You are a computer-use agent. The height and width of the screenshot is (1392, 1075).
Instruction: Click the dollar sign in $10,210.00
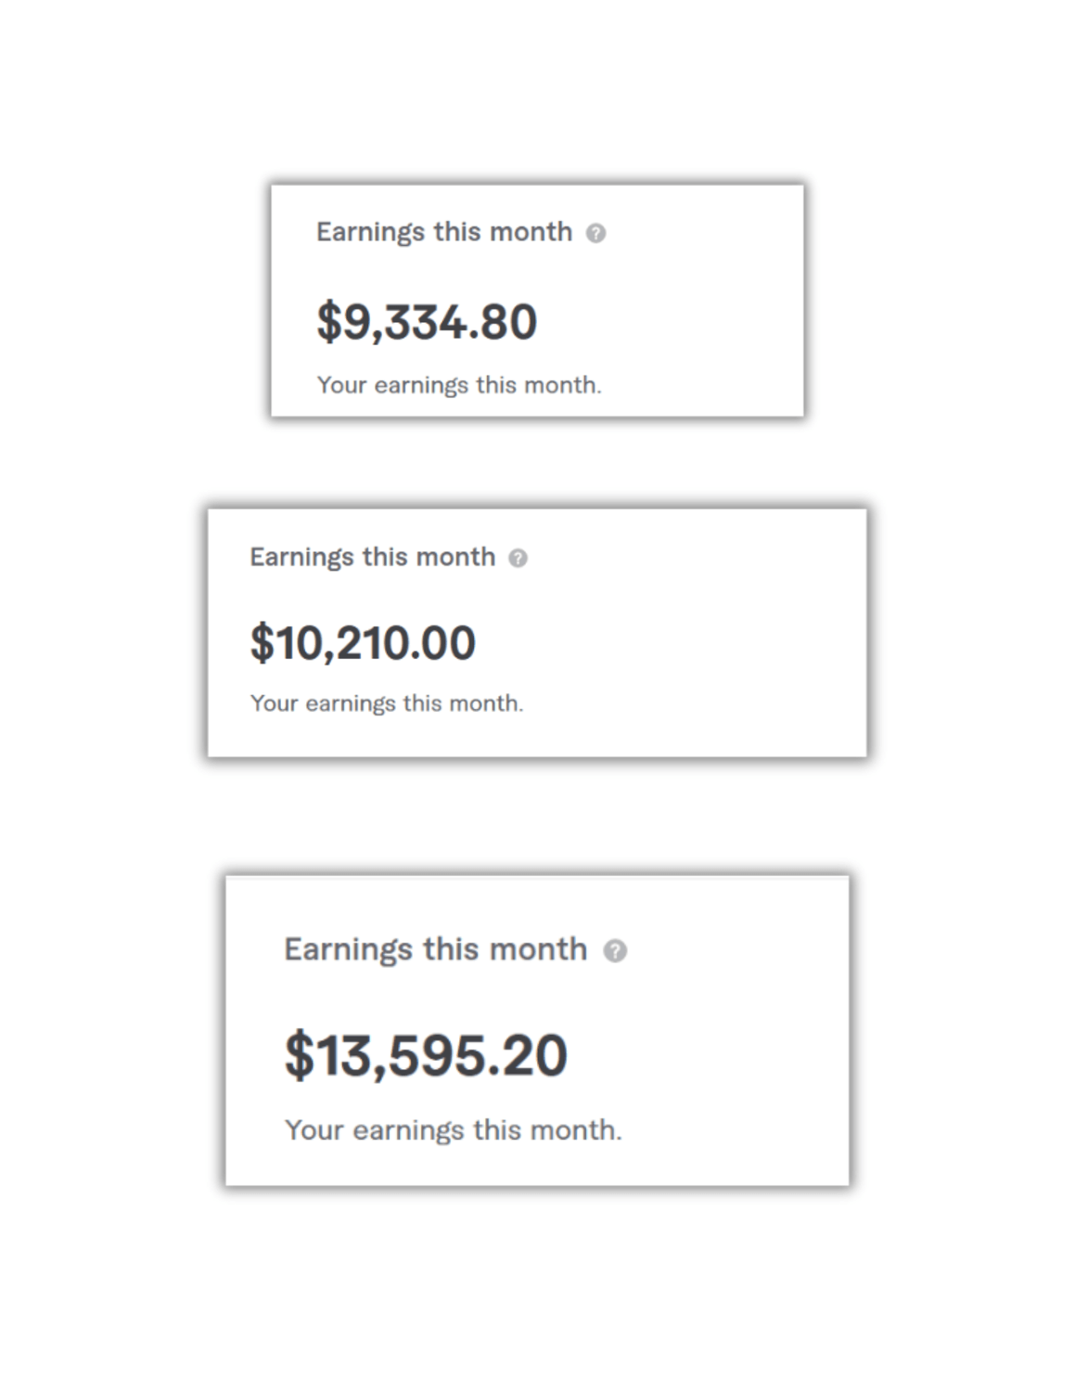pyautogui.click(x=262, y=643)
